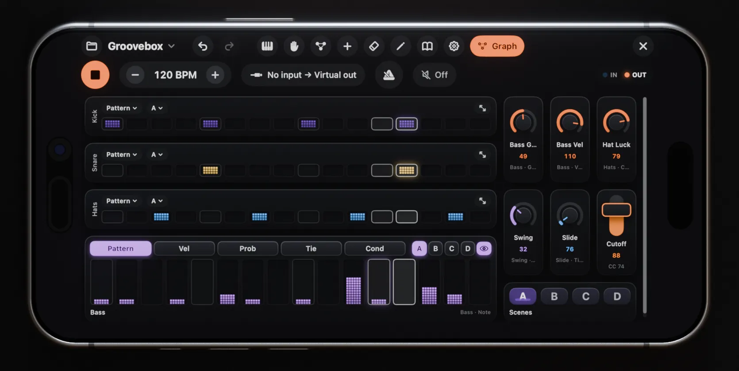Open the No input → Virtual out routing
The width and height of the screenshot is (739, 371).
coord(303,75)
